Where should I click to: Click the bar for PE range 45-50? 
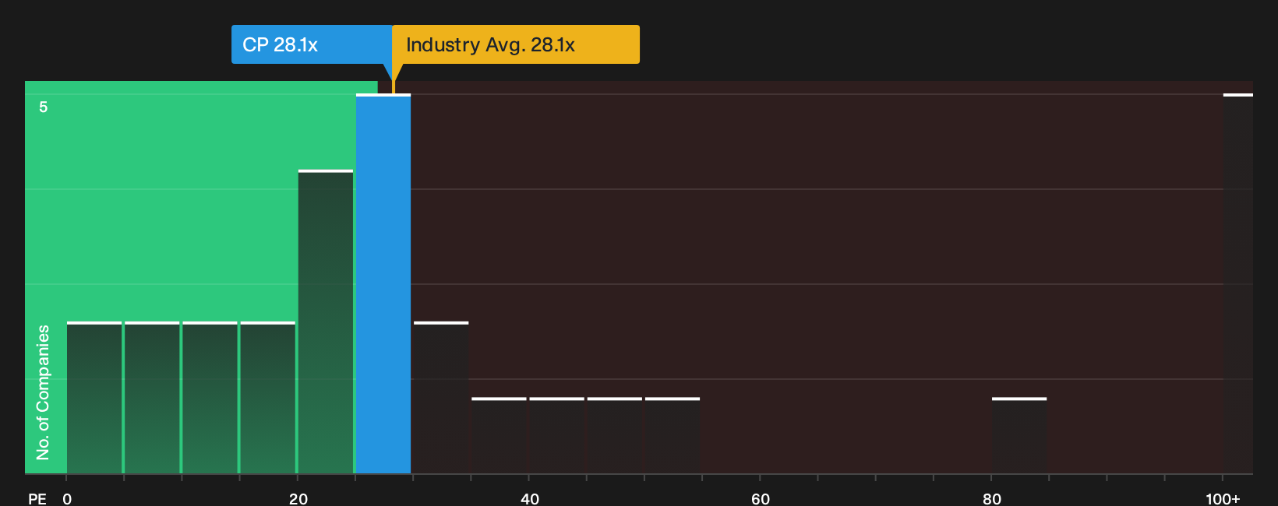point(615,435)
